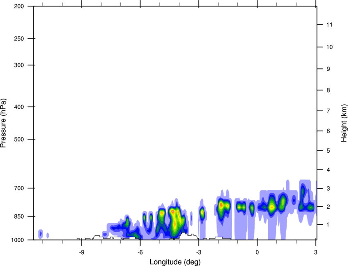Click the Pressure (hPa) axis title
The image size is (348, 266).
[3, 123]
